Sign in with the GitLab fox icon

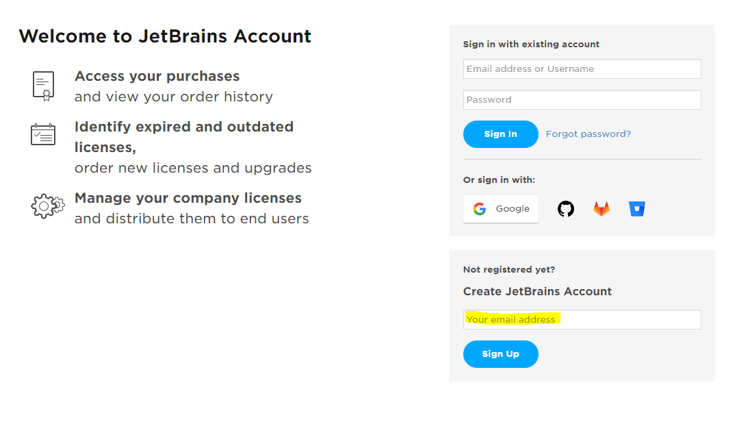(602, 209)
